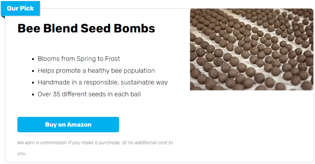Click the folded corner under Our Pick ribbon

click(x=3, y=17)
